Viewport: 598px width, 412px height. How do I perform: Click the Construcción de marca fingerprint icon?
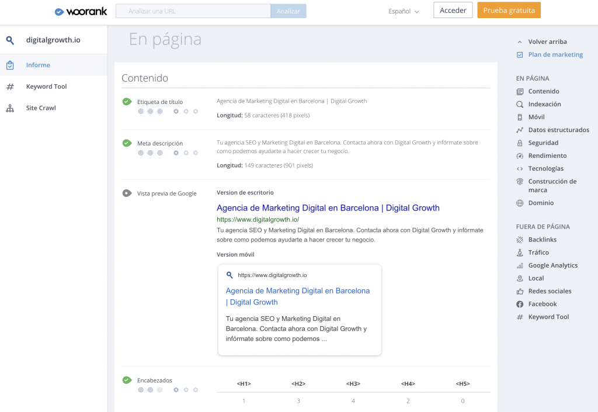pos(520,182)
